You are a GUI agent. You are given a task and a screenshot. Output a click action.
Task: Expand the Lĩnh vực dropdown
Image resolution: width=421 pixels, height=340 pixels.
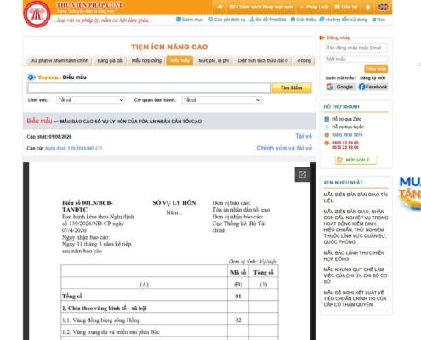90,100
